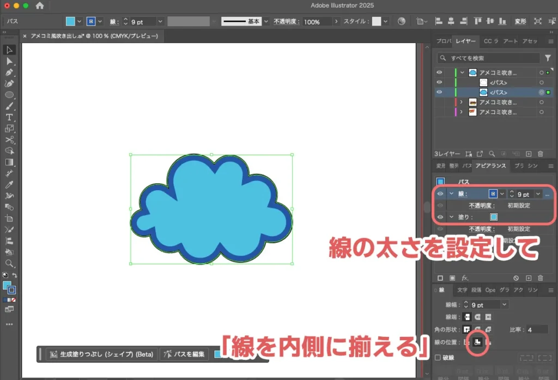Collapse the expanded アメコミ吹き layer

point(463,72)
